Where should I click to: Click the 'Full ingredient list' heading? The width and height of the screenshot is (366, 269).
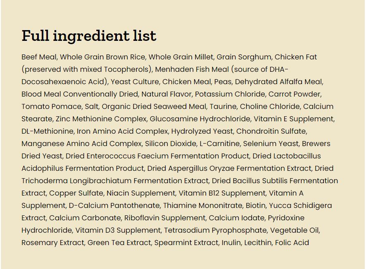point(89,36)
